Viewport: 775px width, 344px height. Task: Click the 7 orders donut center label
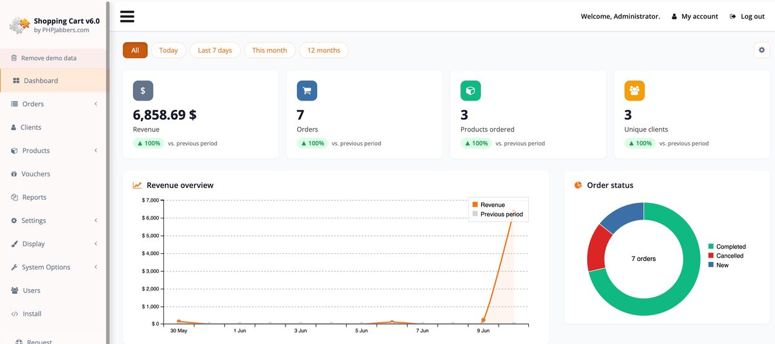(x=644, y=259)
